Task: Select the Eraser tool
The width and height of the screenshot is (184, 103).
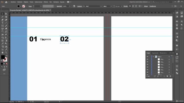Action: tap(6, 29)
